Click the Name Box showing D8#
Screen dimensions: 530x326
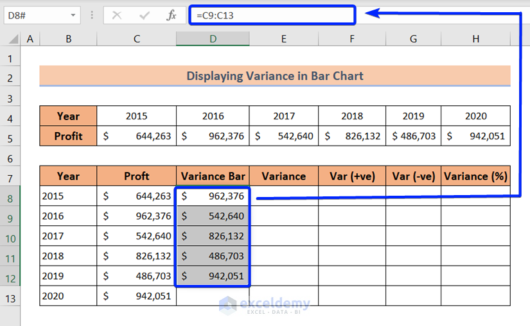(35, 15)
